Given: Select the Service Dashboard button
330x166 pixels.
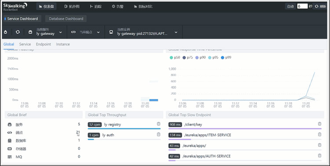Looking at the screenshot, I should (22, 19).
